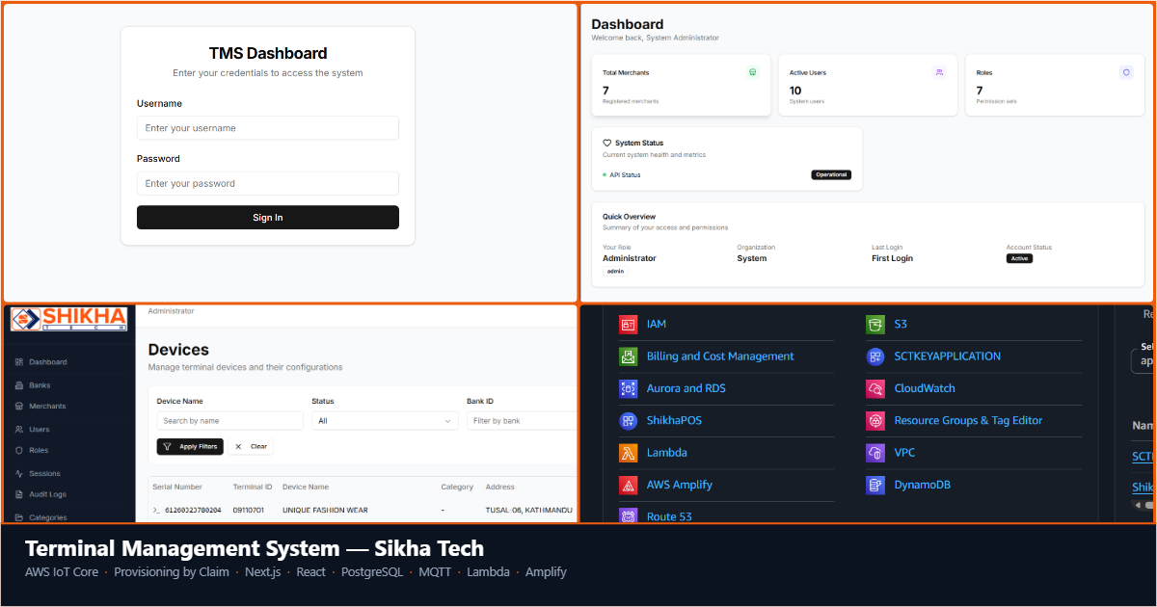Open Roles from the sidebar
Viewport: 1157px width, 607px height.
(39, 451)
